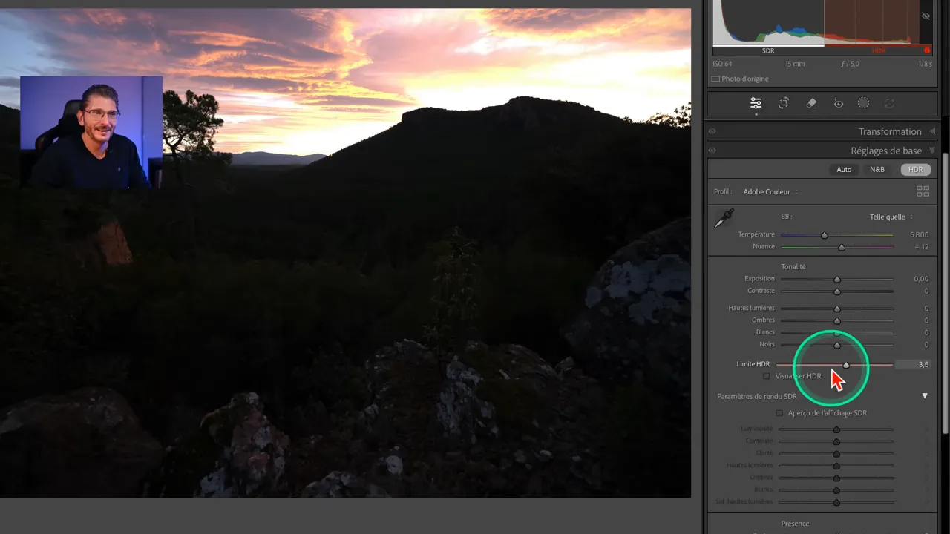Toggle the Photo d'origine checkbox
Screen dimensions: 950x534
click(x=716, y=79)
